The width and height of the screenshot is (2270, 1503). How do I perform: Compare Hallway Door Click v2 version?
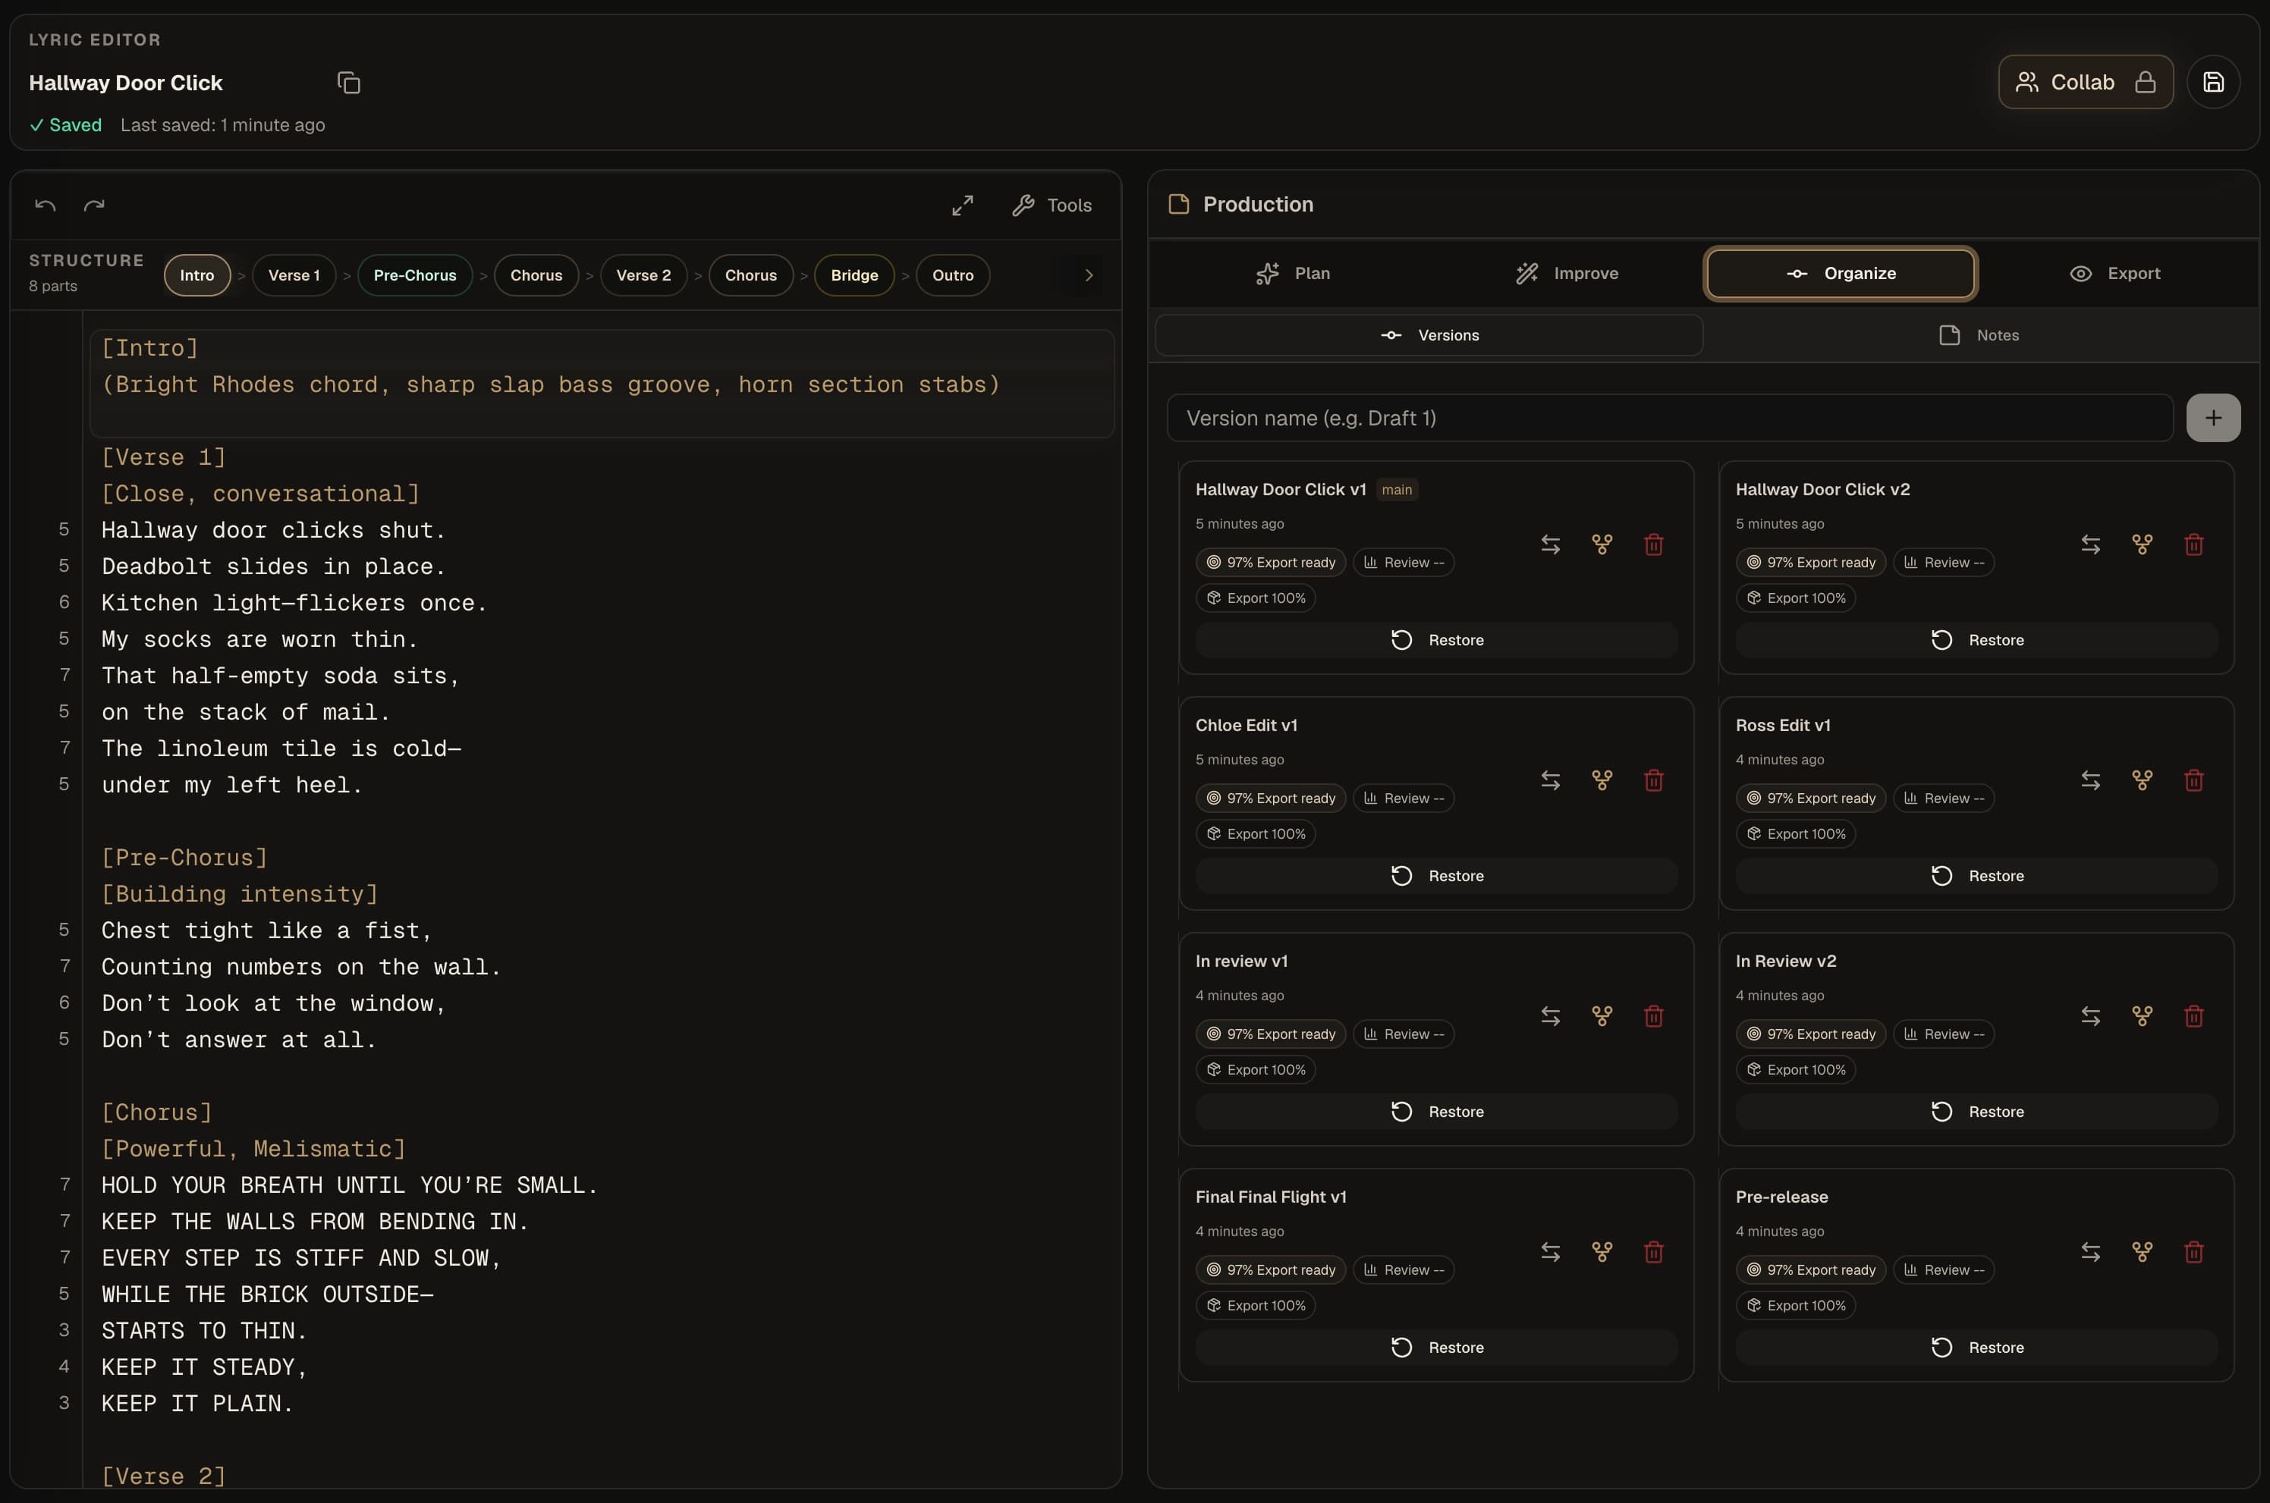click(2091, 544)
